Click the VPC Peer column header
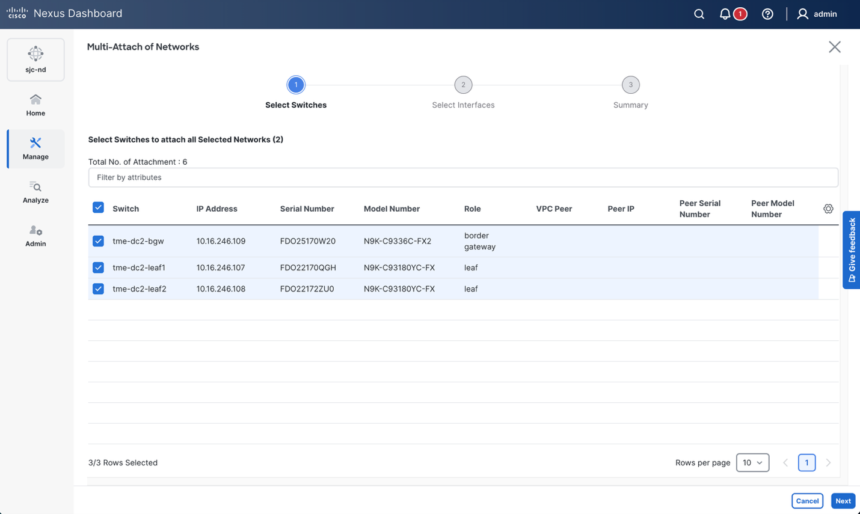The height and width of the screenshot is (514, 860). pyautogui.click(x=554, y=209)
